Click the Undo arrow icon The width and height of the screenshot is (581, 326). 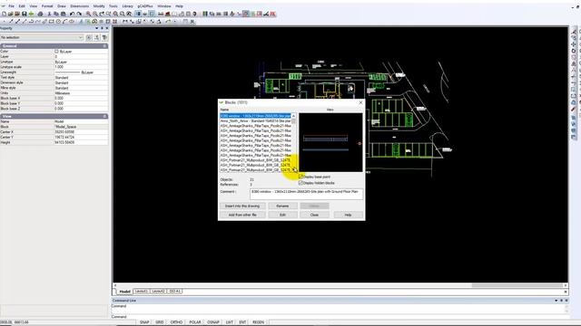pyautogui.click(x=72, y=14)
